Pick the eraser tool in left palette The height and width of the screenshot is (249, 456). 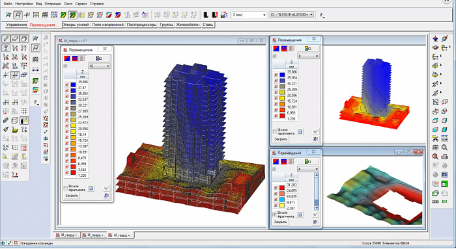click(15, 38)
